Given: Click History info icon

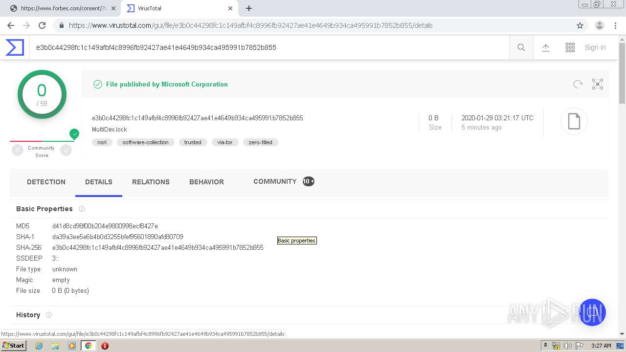Looking at the screenshot, I should [49, 315].
